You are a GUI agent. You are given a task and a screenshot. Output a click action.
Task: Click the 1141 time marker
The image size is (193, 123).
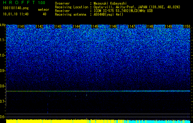21,26
